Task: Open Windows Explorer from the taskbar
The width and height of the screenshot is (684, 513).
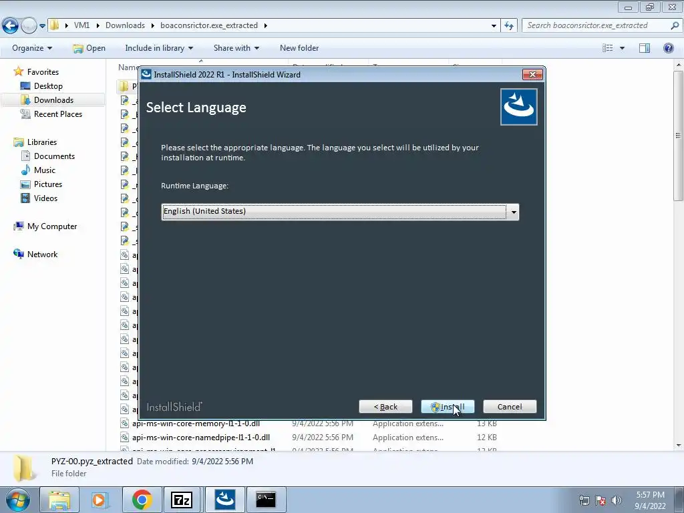Action: [x=59, y=500]
